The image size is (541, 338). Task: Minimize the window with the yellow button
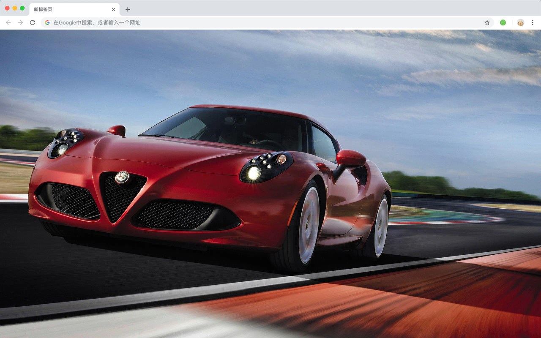15,8
